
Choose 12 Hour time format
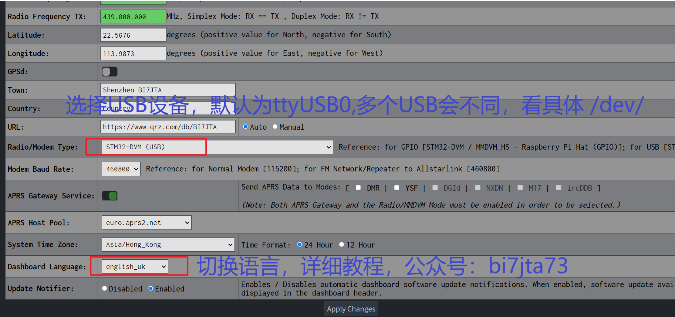click(x=342, y=245)
